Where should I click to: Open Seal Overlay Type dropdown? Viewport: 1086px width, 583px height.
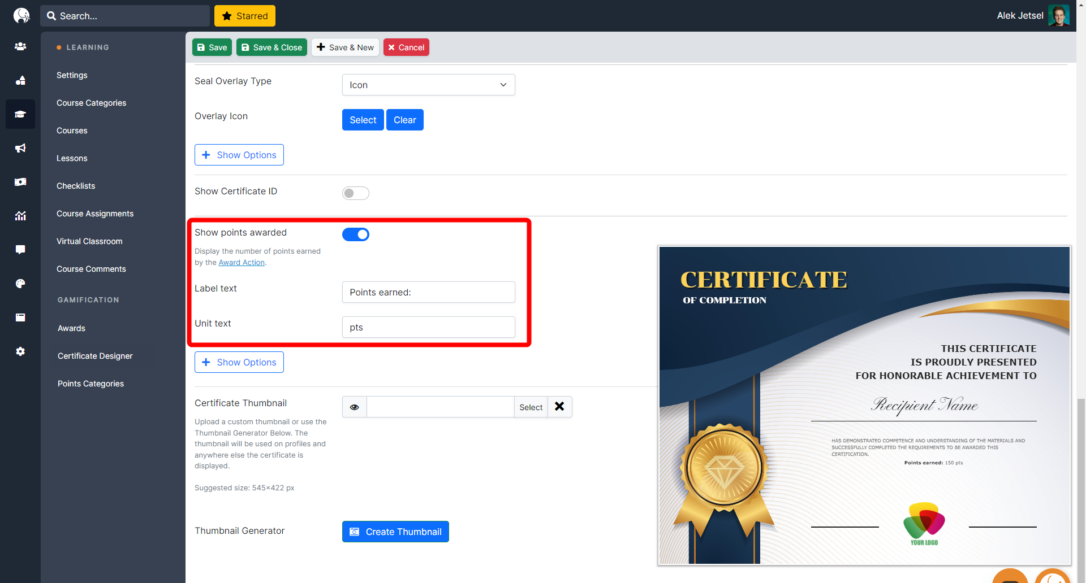428,85
